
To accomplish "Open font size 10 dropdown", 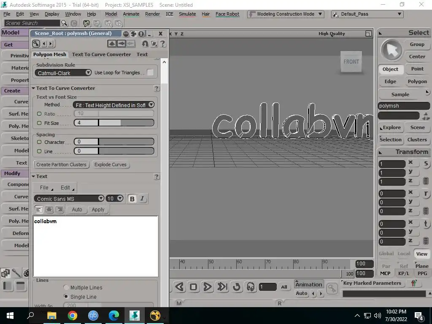I will tap(114, 199).
